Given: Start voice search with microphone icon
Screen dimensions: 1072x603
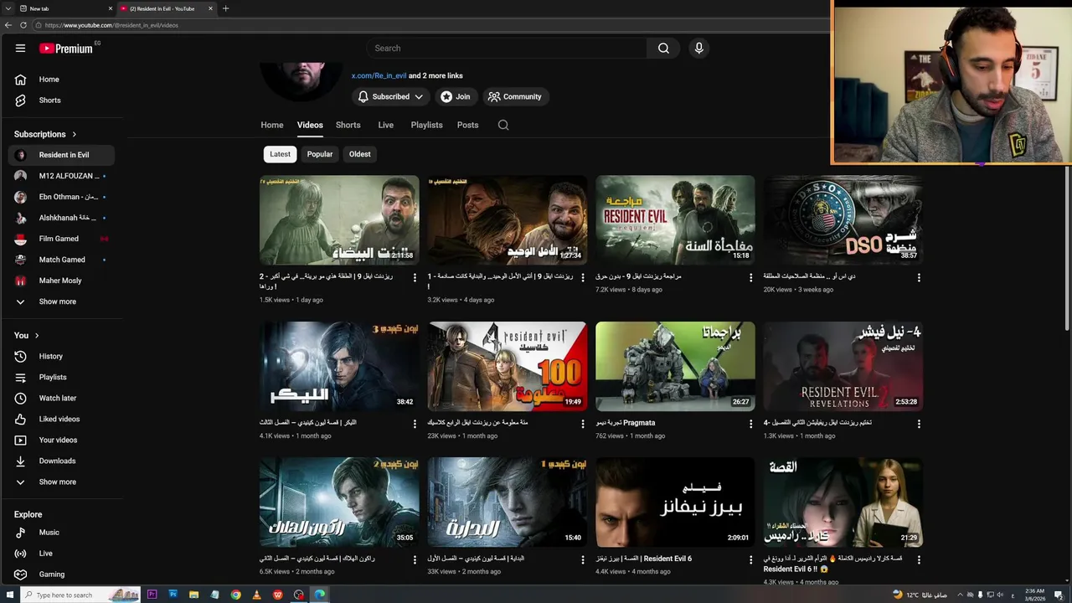Looking at the screenshot, I should 698,48.
